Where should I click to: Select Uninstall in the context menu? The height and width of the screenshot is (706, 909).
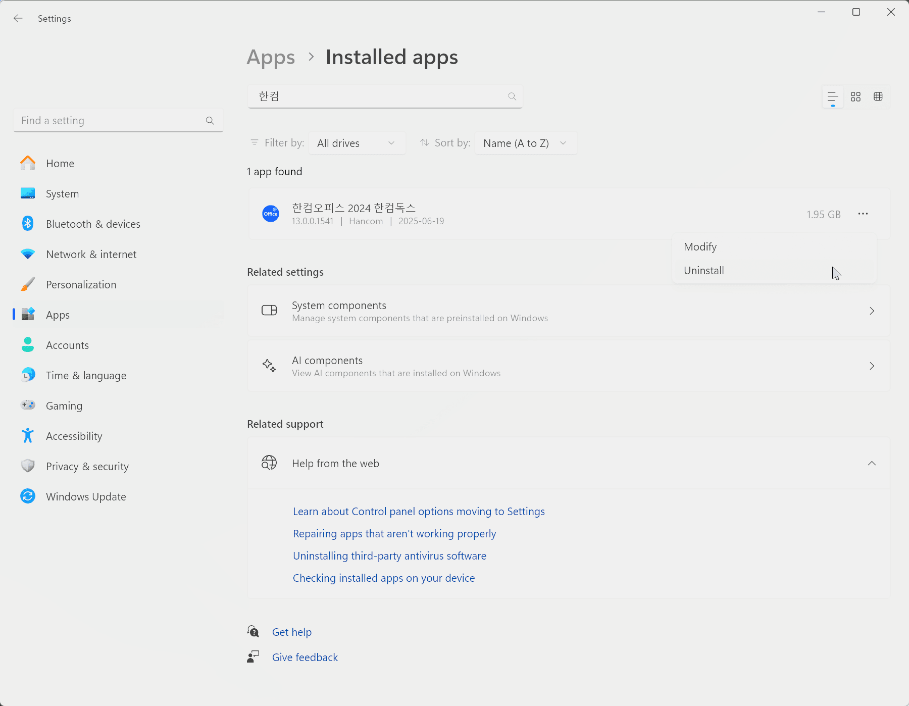pos(774,271)
